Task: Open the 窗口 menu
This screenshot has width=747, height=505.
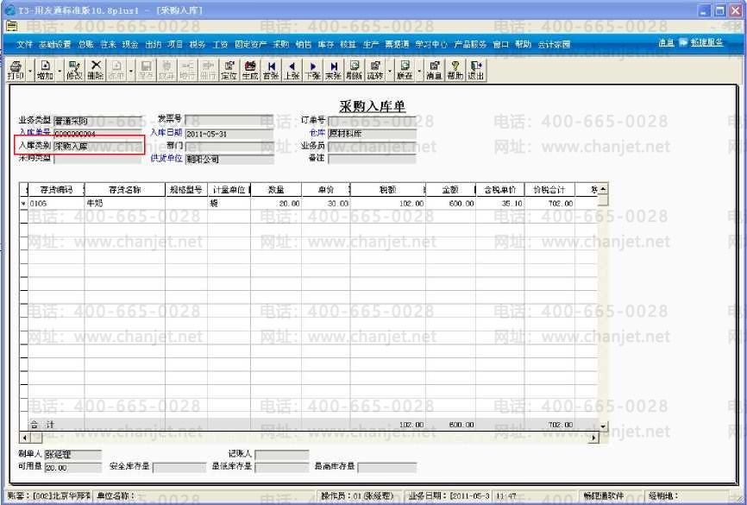Action: pos(500,44)
